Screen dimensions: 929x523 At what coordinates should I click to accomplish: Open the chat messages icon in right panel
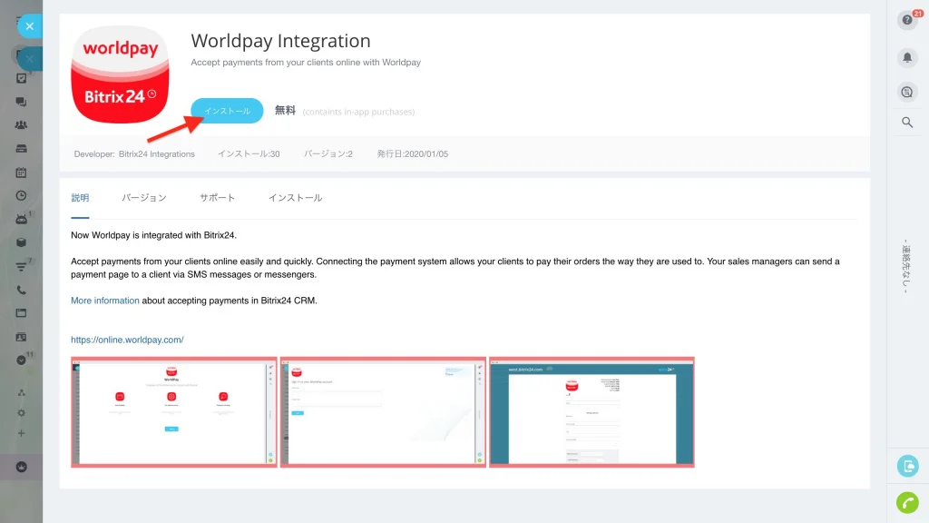(x=907, y=92)
